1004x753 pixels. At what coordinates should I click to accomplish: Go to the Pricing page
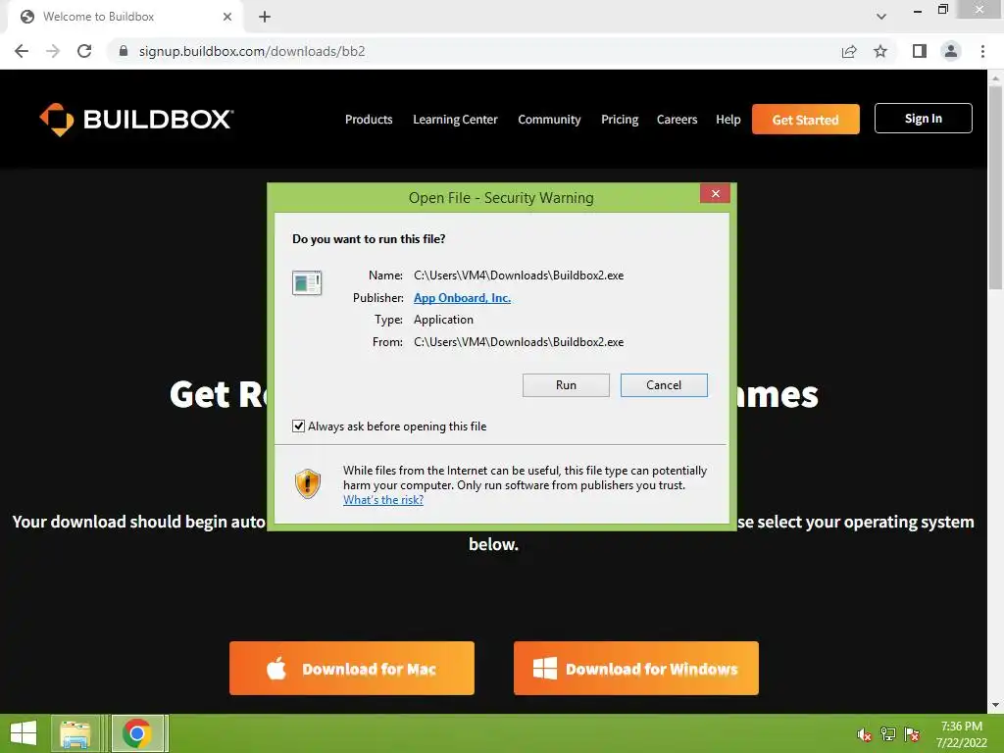pyautogui.click(x=620, y=119)
